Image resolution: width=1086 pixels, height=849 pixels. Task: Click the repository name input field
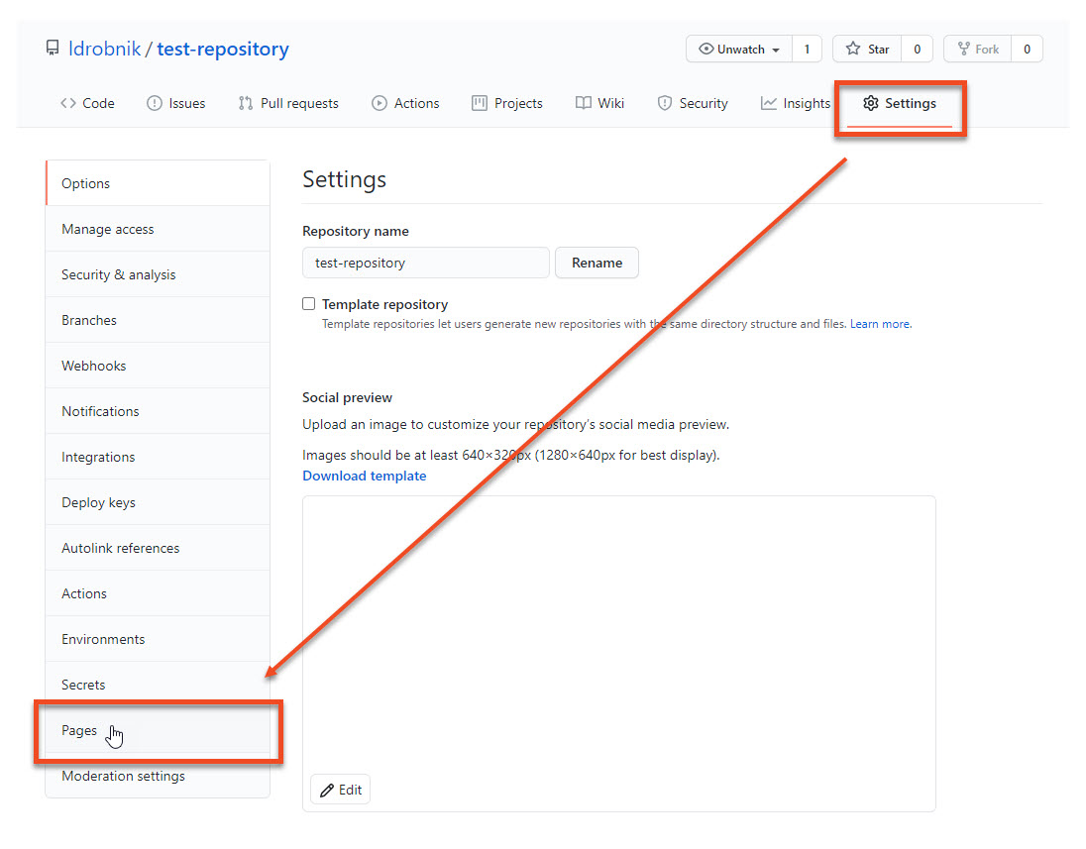pos(425,263)
